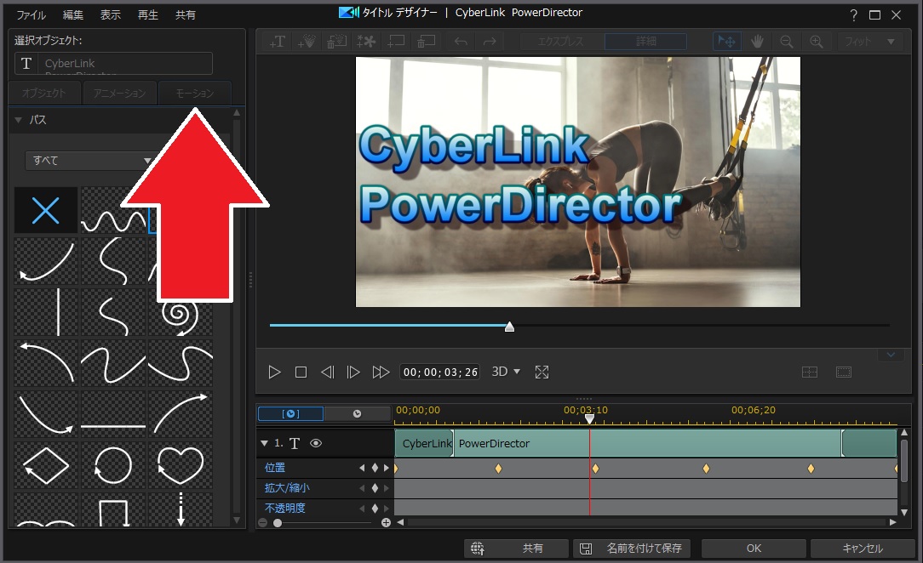Choose the straight horizontal line path
923x563 pixels.
pos(113,414)
